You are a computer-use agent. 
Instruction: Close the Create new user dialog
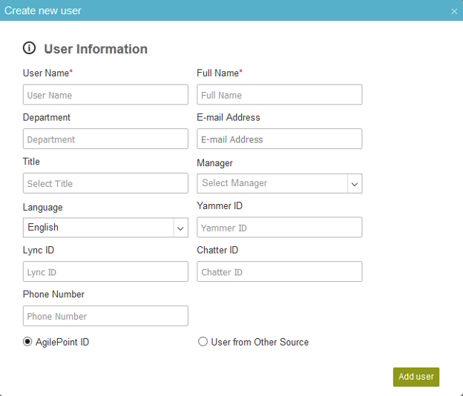coord(454,12)
